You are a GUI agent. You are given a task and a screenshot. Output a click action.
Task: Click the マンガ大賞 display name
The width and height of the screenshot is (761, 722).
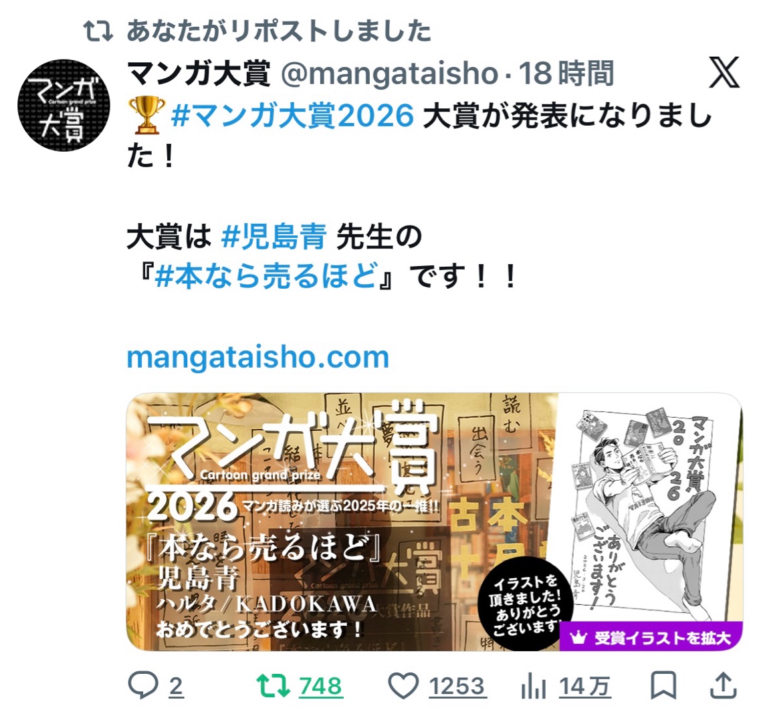tap(199, 74)
